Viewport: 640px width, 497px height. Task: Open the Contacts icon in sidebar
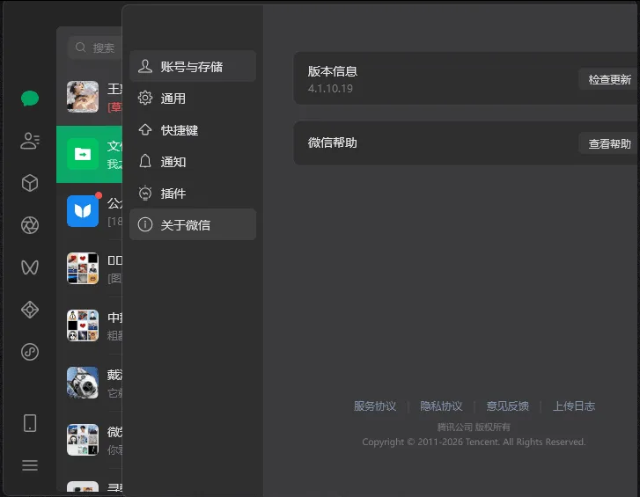point(30,141)
